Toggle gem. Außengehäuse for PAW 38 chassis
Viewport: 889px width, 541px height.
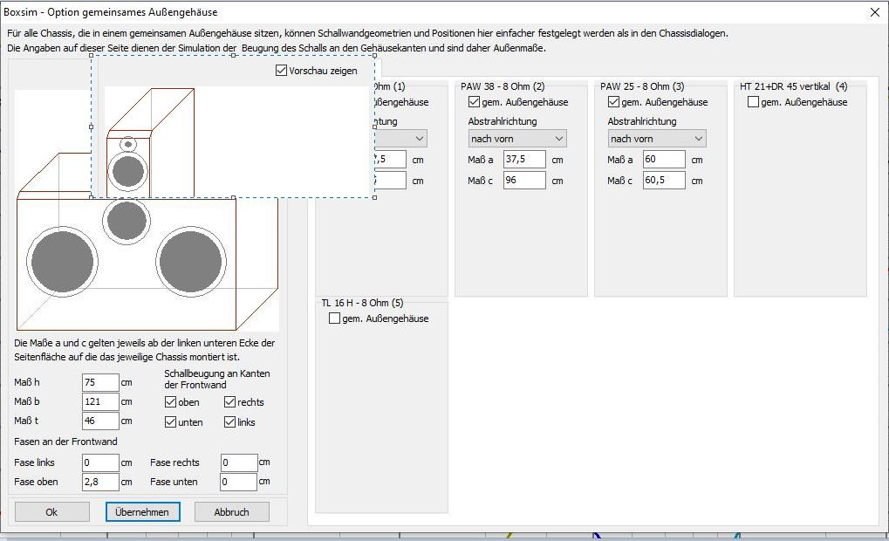(474, 102)
